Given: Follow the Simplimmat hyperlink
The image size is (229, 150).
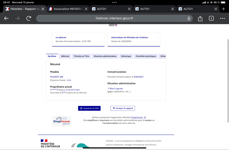Looking at the screenshot, I should tap(138, 117).
